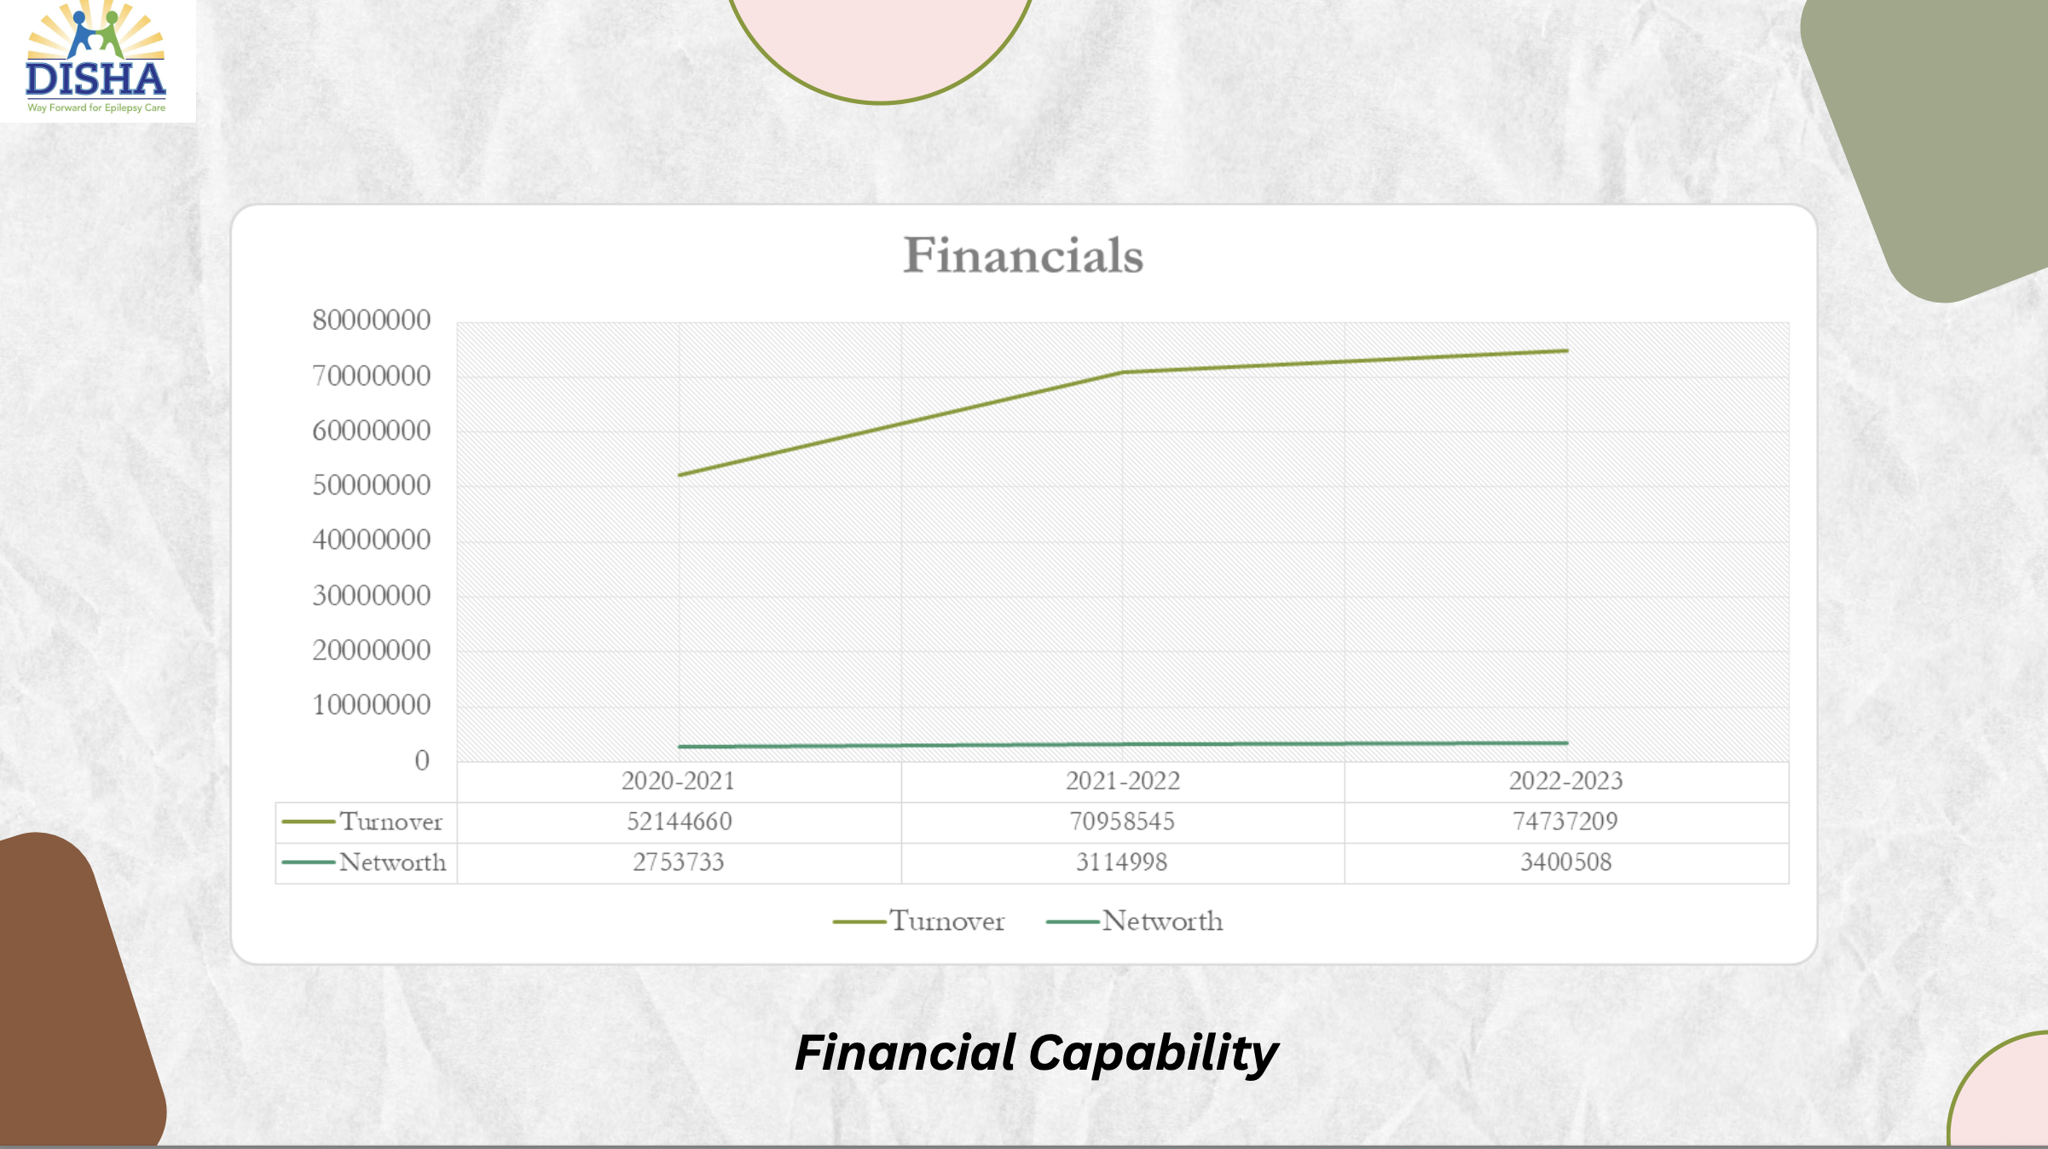Click the 40000000 y-axis label
2048x1149 pixels.
pyautogui.click(x=372, y=540)
